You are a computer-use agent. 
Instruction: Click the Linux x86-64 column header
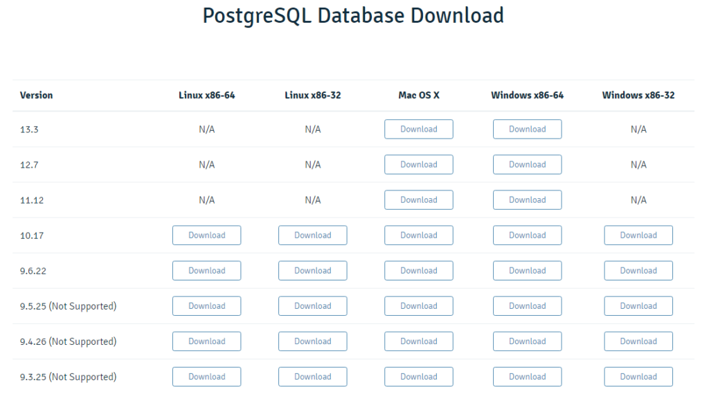(x=206, y=96)
